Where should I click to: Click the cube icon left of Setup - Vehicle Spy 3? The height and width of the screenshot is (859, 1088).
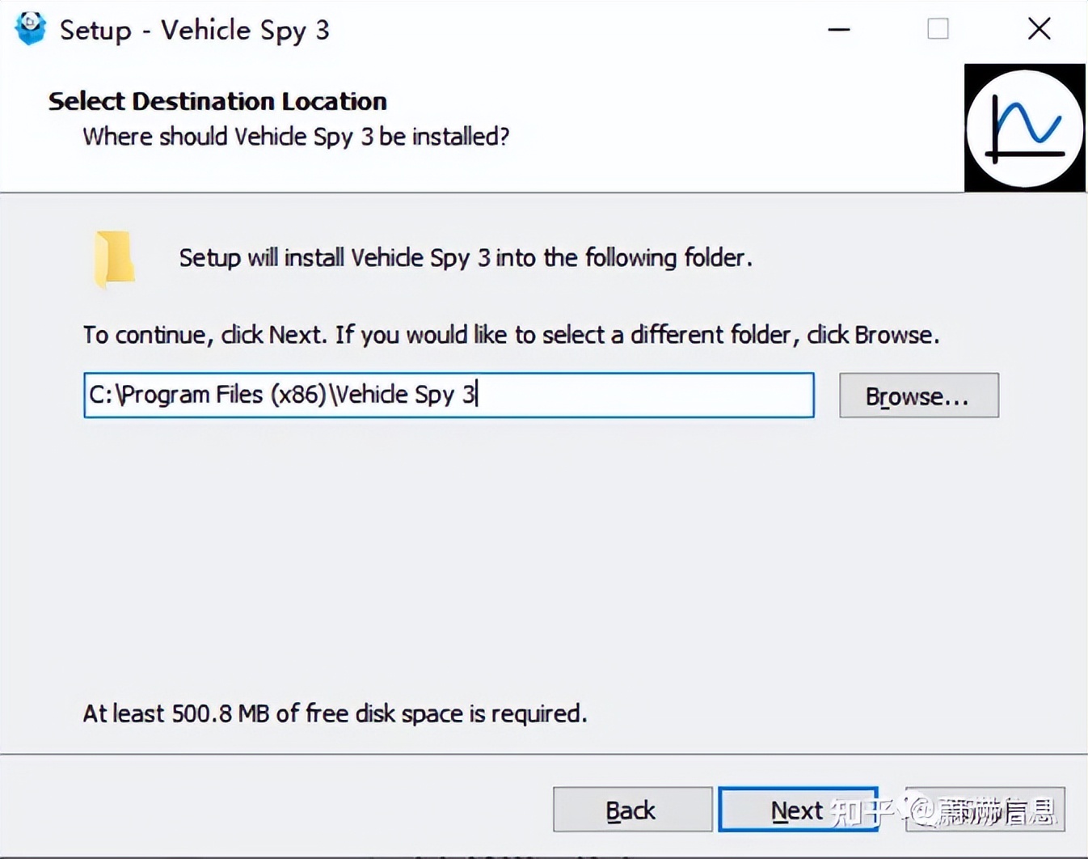30,28
